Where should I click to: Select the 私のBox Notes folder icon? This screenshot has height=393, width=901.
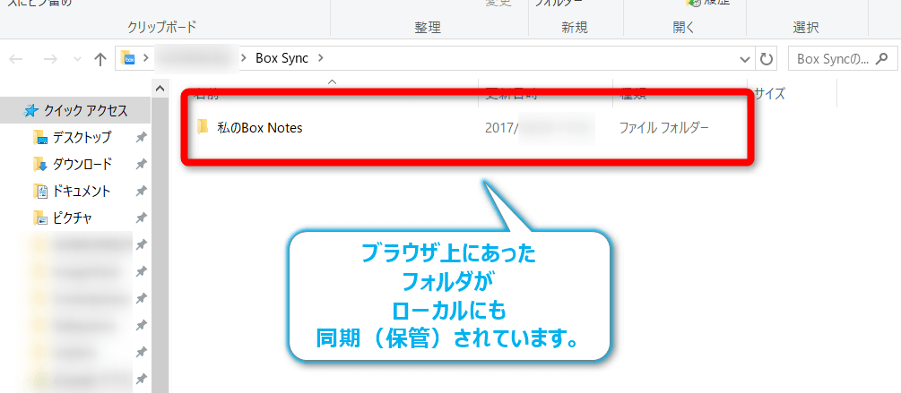[x=203, y=127]
